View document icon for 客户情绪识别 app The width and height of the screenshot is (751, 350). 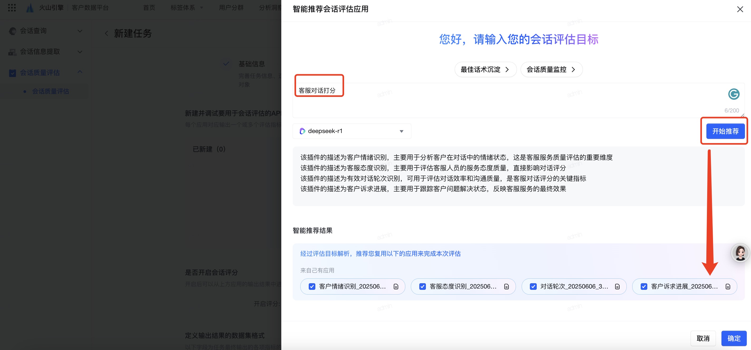pos(396,286)
